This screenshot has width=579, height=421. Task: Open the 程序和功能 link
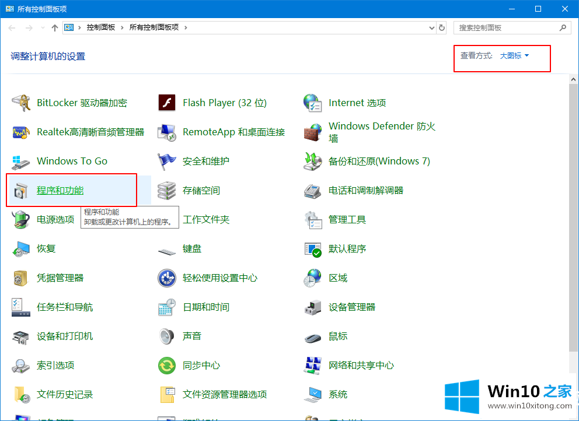point(60,191)
